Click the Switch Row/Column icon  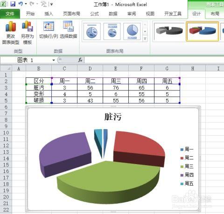tap(49, 26)
